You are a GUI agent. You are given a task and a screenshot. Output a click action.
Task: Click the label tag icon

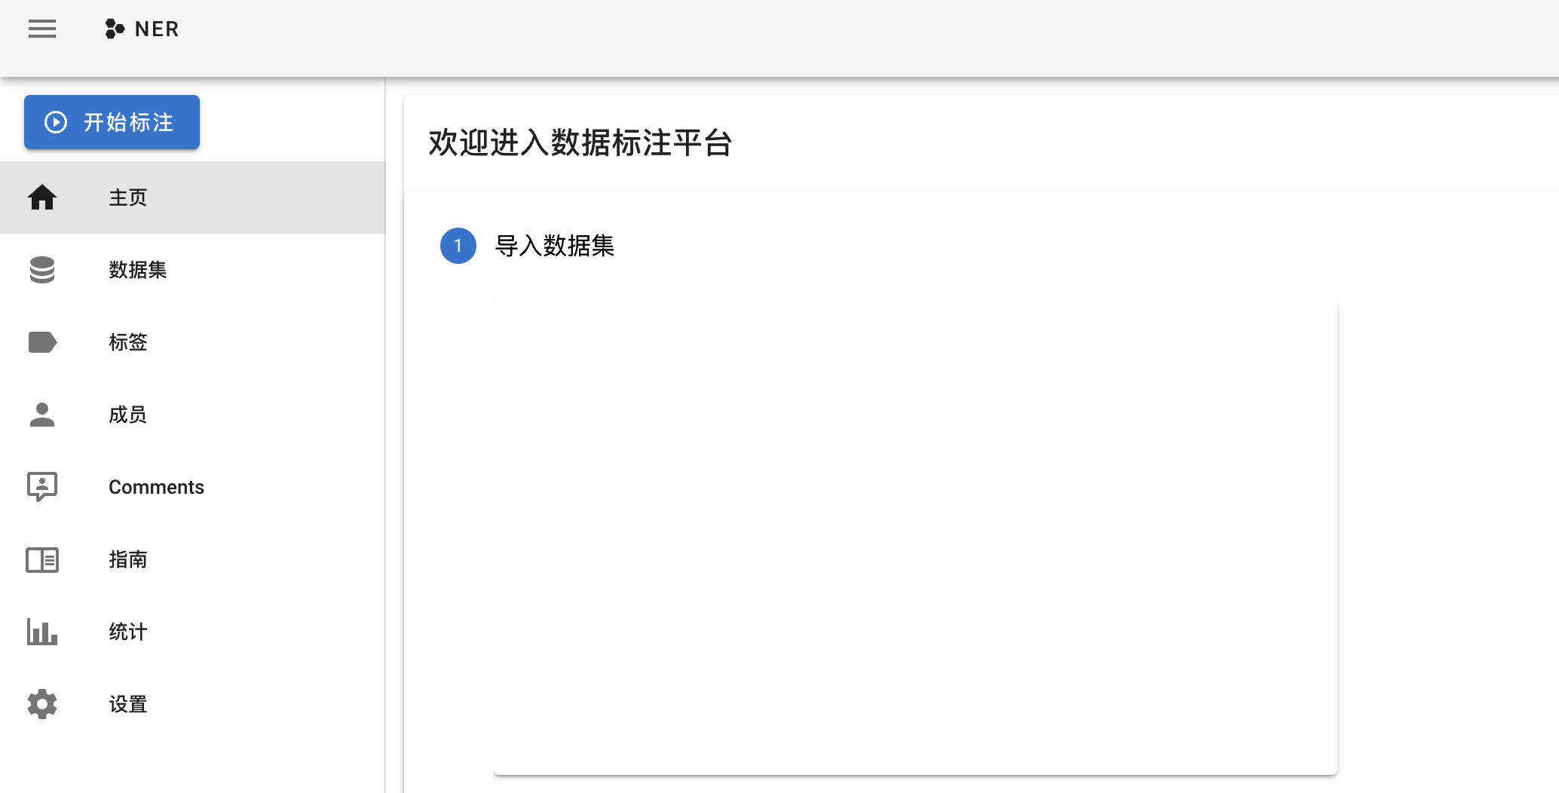pyautogui.click(x=42, y=342)
